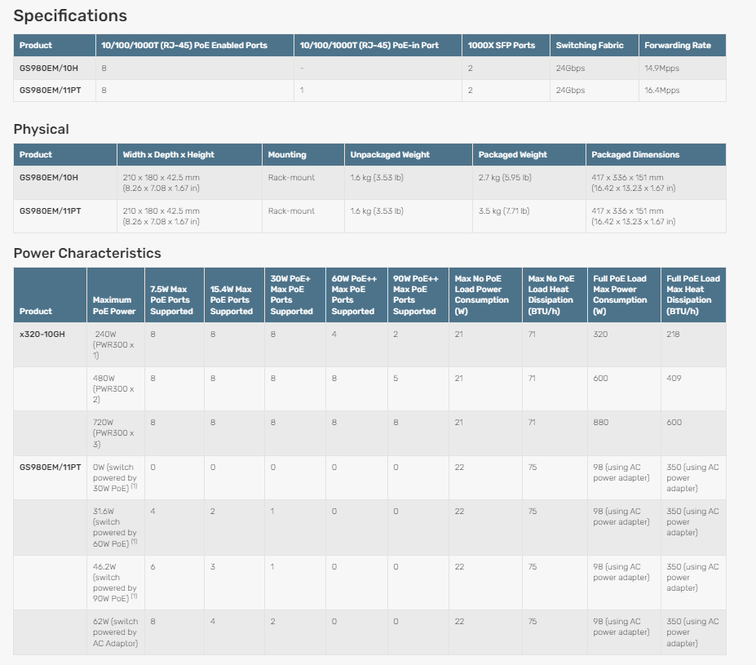Click "24Gbps" in the Specifications GS980EM/10H row
Image resolution: width=756 pixels, height=665 pixels.
pos(570,69)
